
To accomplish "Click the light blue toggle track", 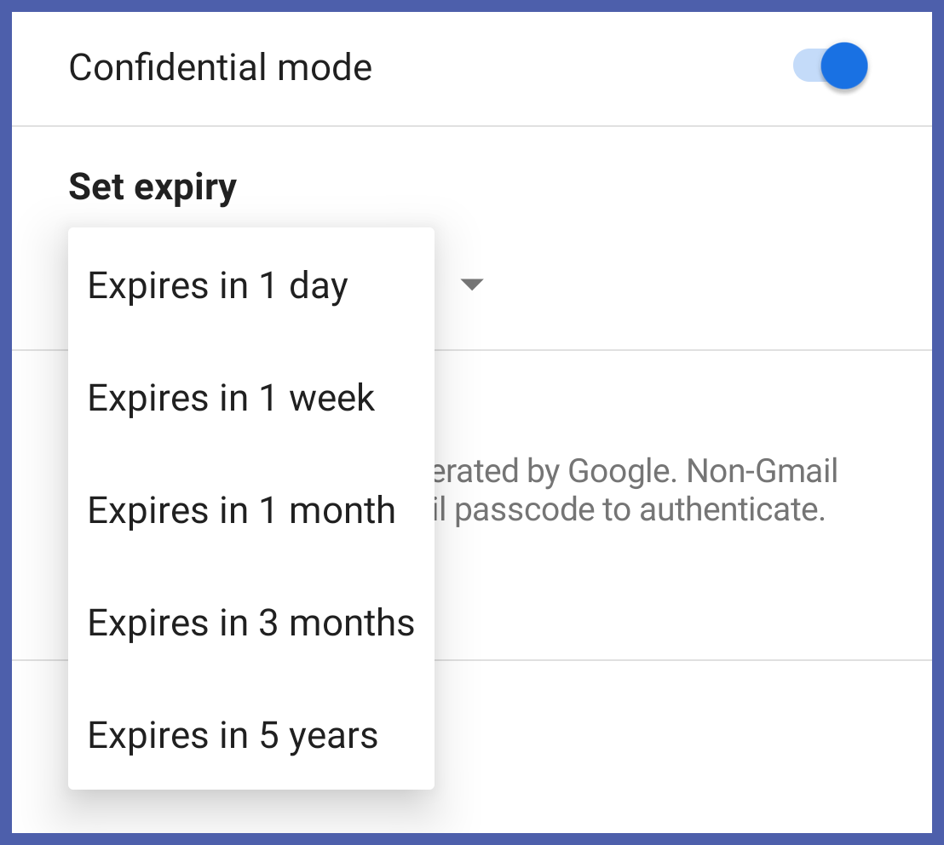I will (x=805, y=66).
